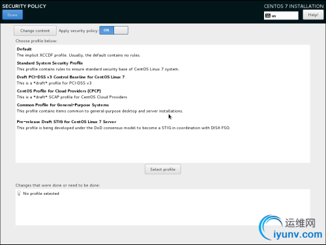Open the us keyboard layout selector
The height and width of the screenshot is (245, 326).
[x=281, y=16]
